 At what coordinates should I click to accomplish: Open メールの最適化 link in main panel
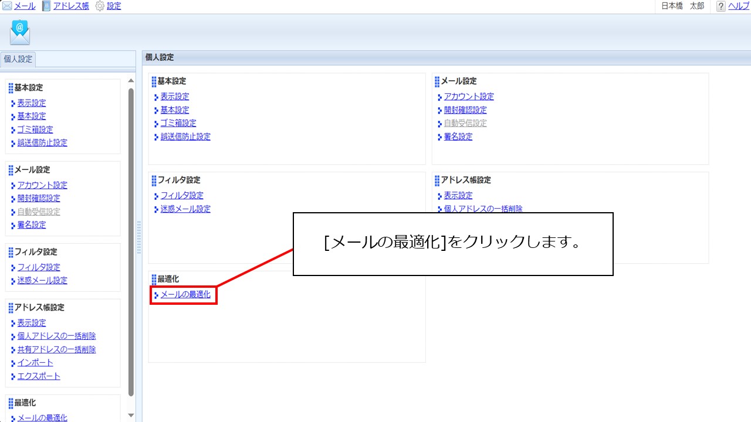[185, 295]
